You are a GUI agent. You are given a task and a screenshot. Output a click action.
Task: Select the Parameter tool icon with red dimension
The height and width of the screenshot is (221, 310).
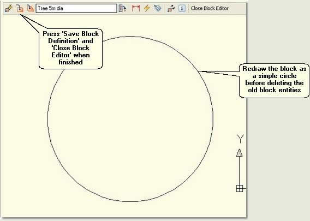point(136,9)
